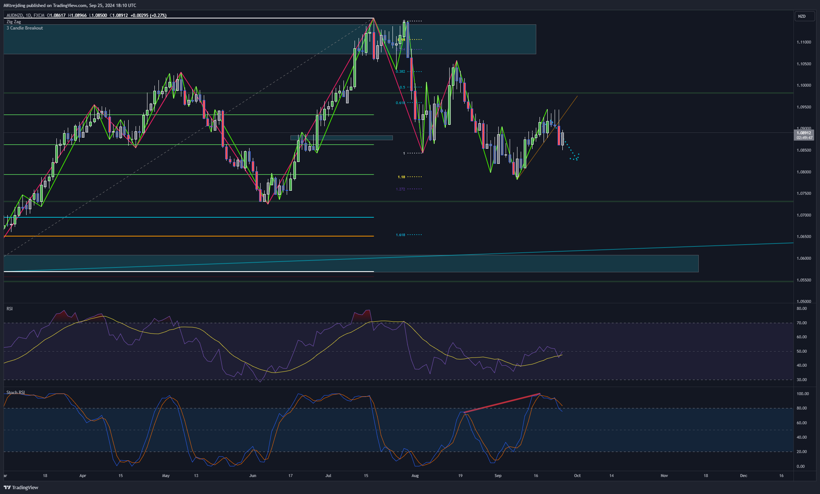Click the 1.09500 price axis label
The width and height of the screenshot is (820, 494).
click(804, 107)
